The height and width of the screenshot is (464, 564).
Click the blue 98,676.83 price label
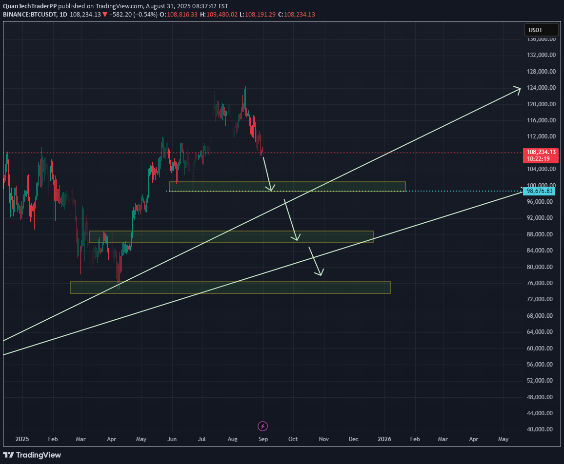[540, 191]
